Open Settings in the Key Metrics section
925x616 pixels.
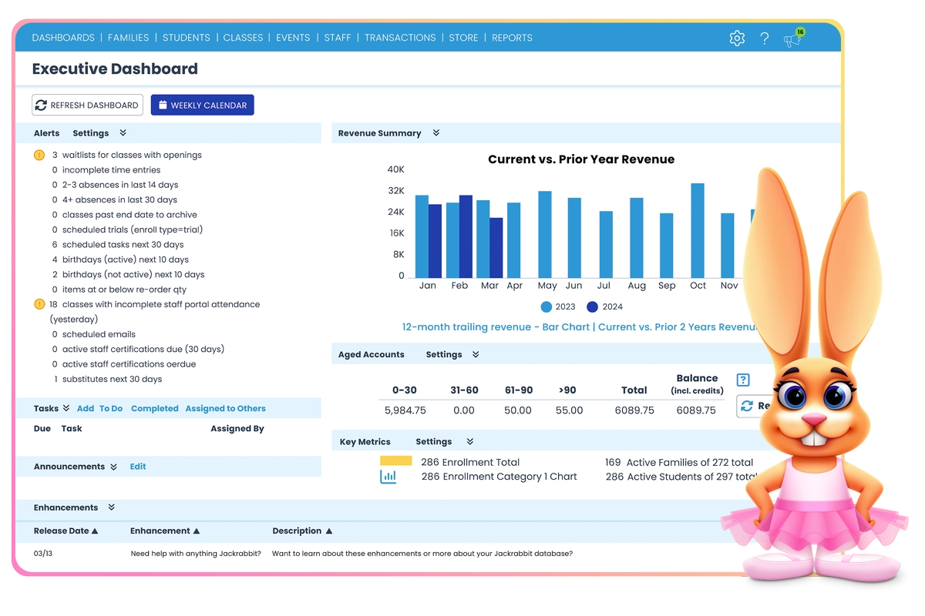tap(436, 441)
